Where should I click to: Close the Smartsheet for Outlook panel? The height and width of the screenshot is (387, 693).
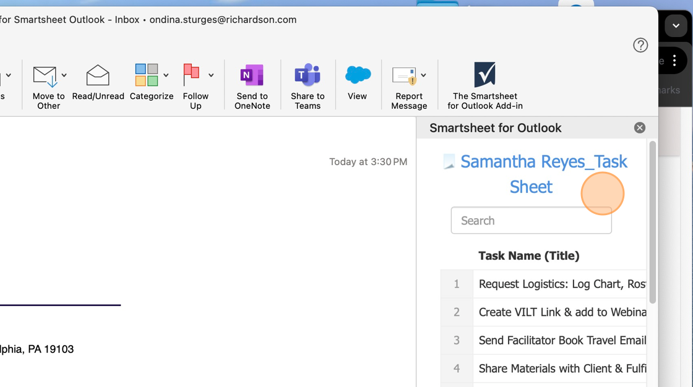pos(640,128)
